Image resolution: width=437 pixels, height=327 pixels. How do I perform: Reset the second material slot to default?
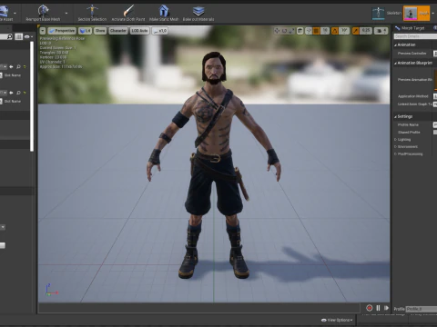tap(25, 93)
